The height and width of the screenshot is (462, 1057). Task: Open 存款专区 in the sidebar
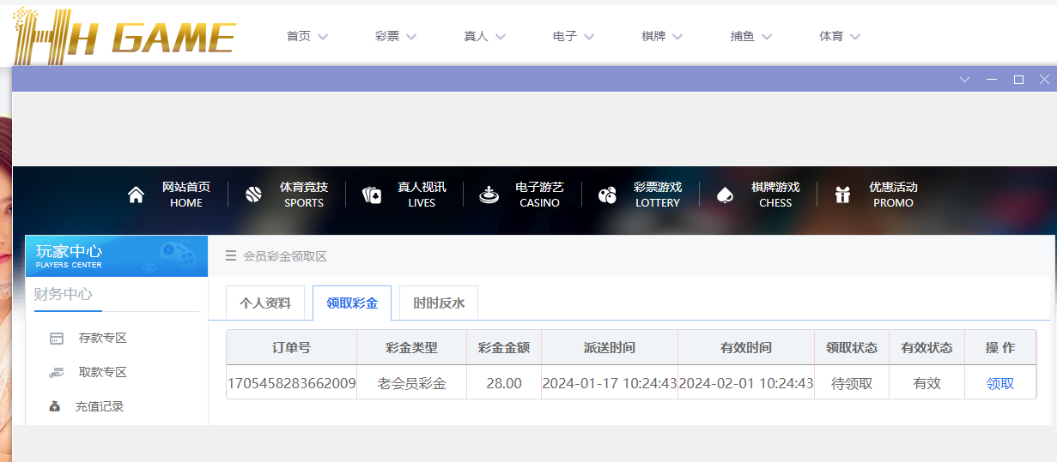coord(102,339)
